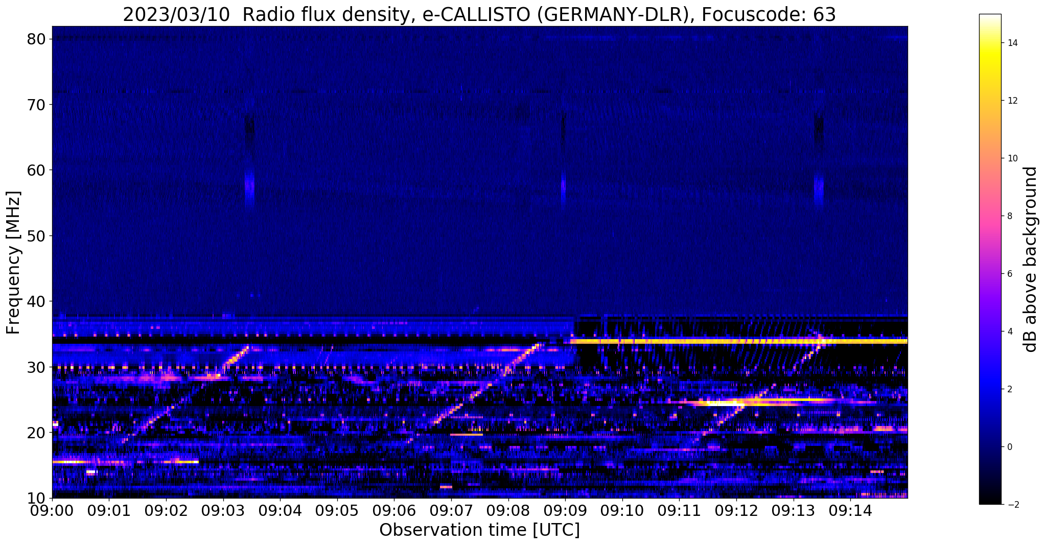This screenshot has width=1046, height=545.
Task: Select the 09:01 time tick label
Action: pyautogui.click(x=109, y=510)
